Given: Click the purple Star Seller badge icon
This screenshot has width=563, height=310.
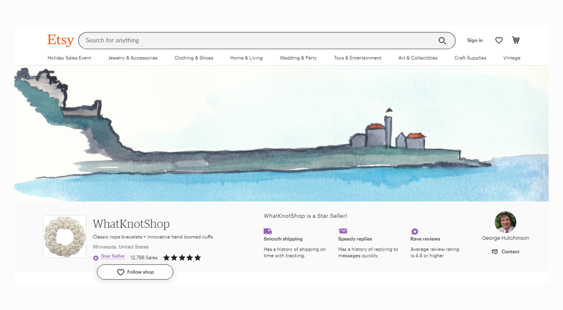Looking at the screenshot, I should [x=96, y=258].
